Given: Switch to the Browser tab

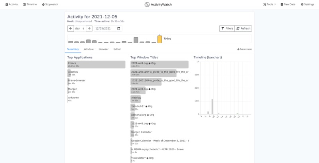Looking at the screenshot, I should pyautogui.click(x=104, y=49).
